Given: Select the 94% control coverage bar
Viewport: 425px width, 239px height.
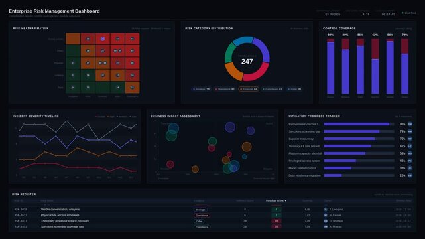Looking at the screenshot, I should pyautogui.click(x=390, y=66).
